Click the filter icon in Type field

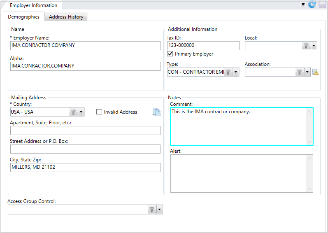pyautogui.click(x=228, y=72)
